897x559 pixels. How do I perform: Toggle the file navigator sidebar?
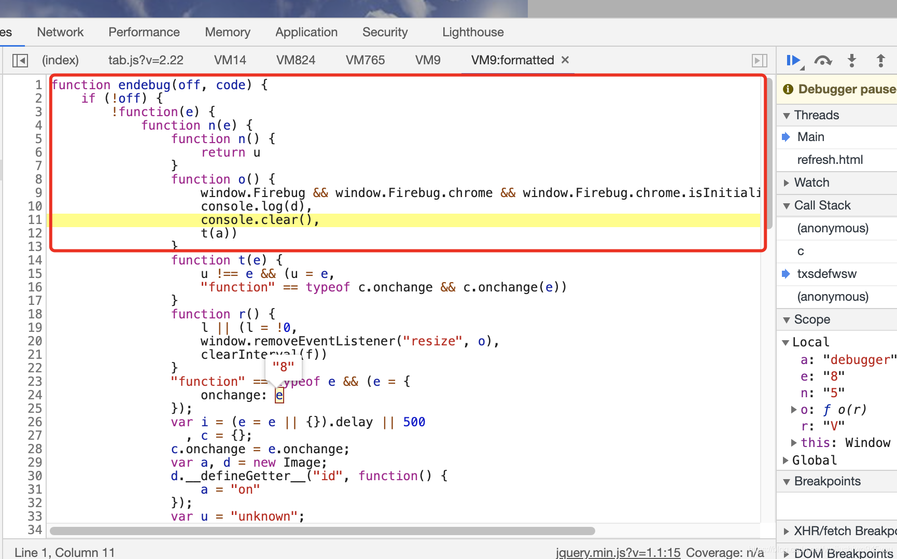click(x=20, y=61)
